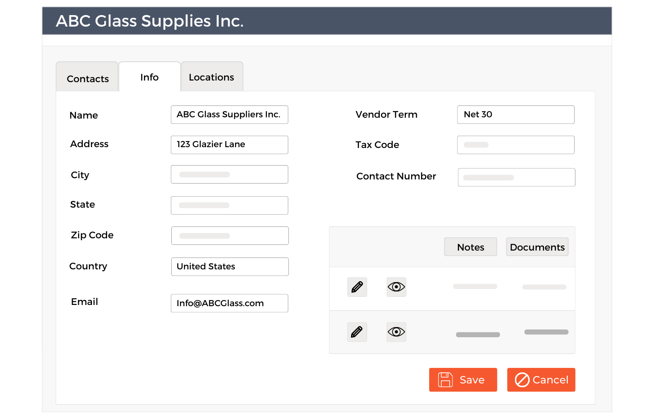Select the Info tab
Viewport: 654px width, 419px height.
point(149,76)
